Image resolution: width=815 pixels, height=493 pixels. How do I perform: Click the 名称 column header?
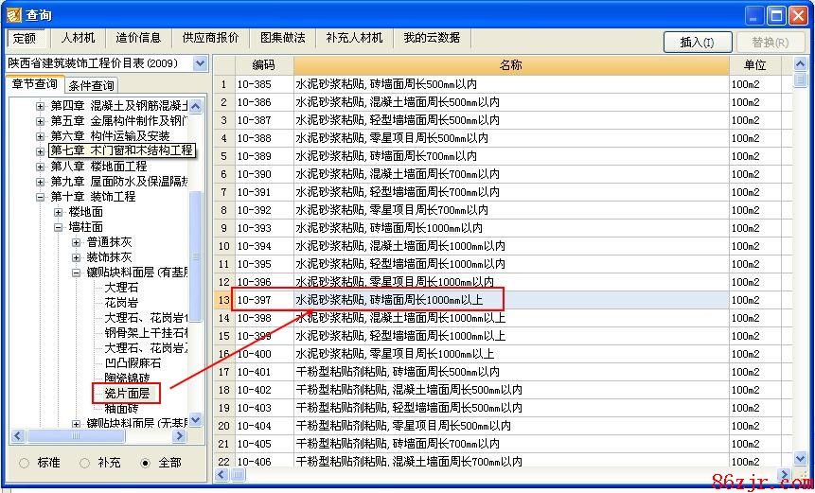tap(510, 65)
